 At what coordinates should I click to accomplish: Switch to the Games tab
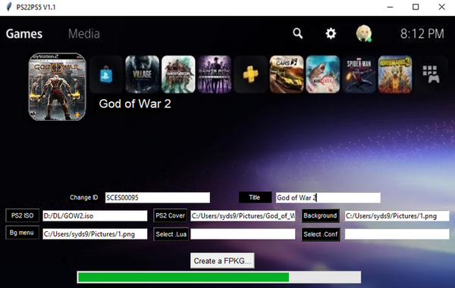click(x=24, y=34)
